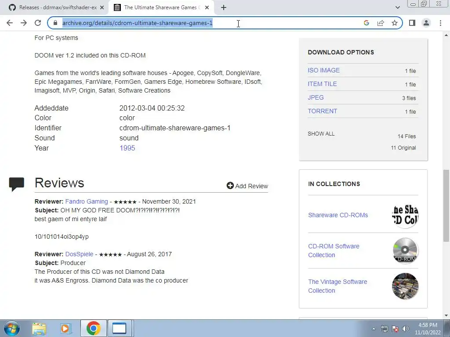The height and width of the screenshot is (337, 450).
Task: Share this page using the share icon
Action: [381, 23]
